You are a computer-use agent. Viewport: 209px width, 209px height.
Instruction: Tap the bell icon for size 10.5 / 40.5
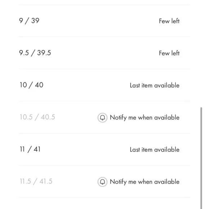coord(102,117)
